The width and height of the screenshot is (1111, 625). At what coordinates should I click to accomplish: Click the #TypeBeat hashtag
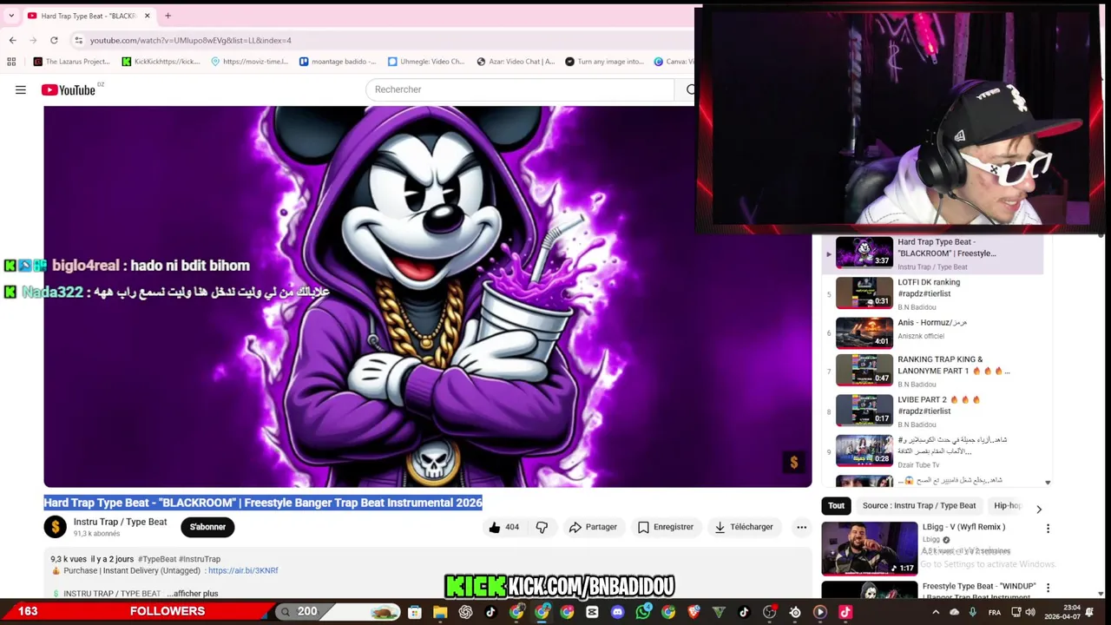click(157, 559)
